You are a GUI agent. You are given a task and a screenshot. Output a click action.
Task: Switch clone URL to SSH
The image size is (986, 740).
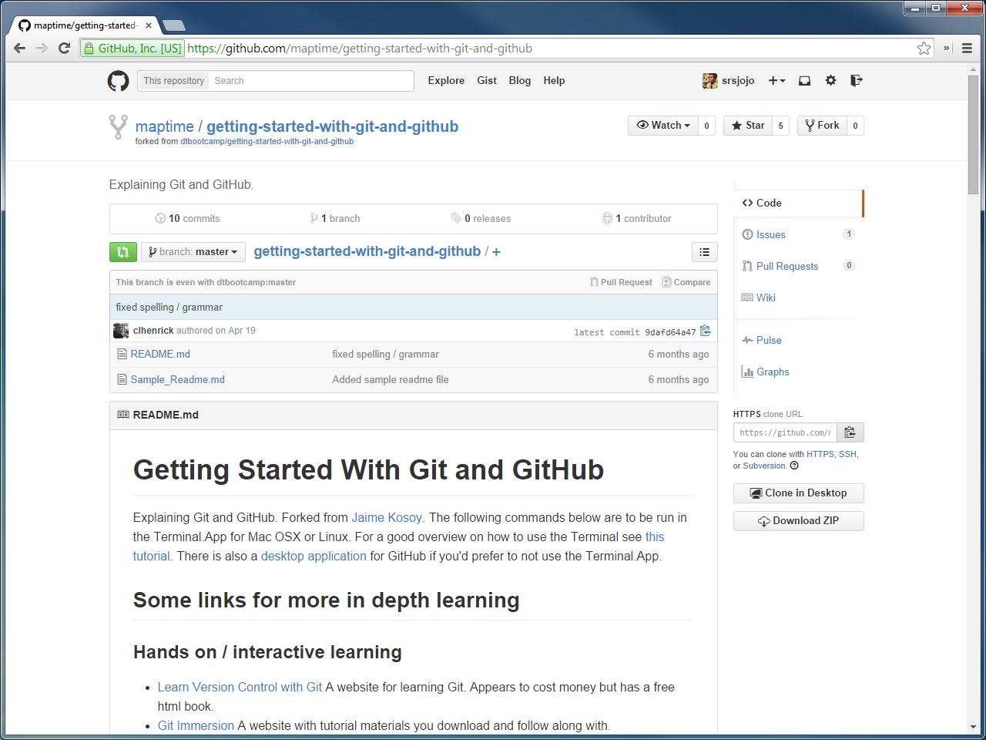[847, 454]
